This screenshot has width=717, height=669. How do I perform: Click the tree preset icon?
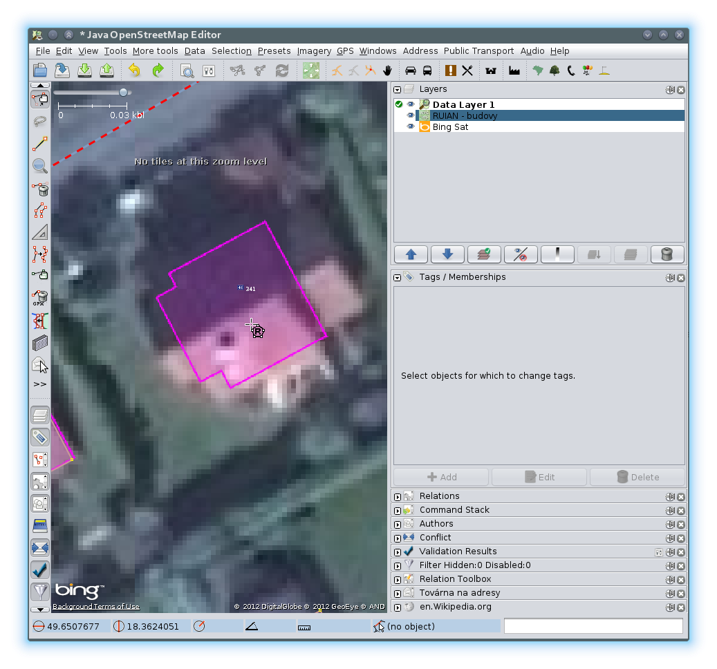click(555, 70)
